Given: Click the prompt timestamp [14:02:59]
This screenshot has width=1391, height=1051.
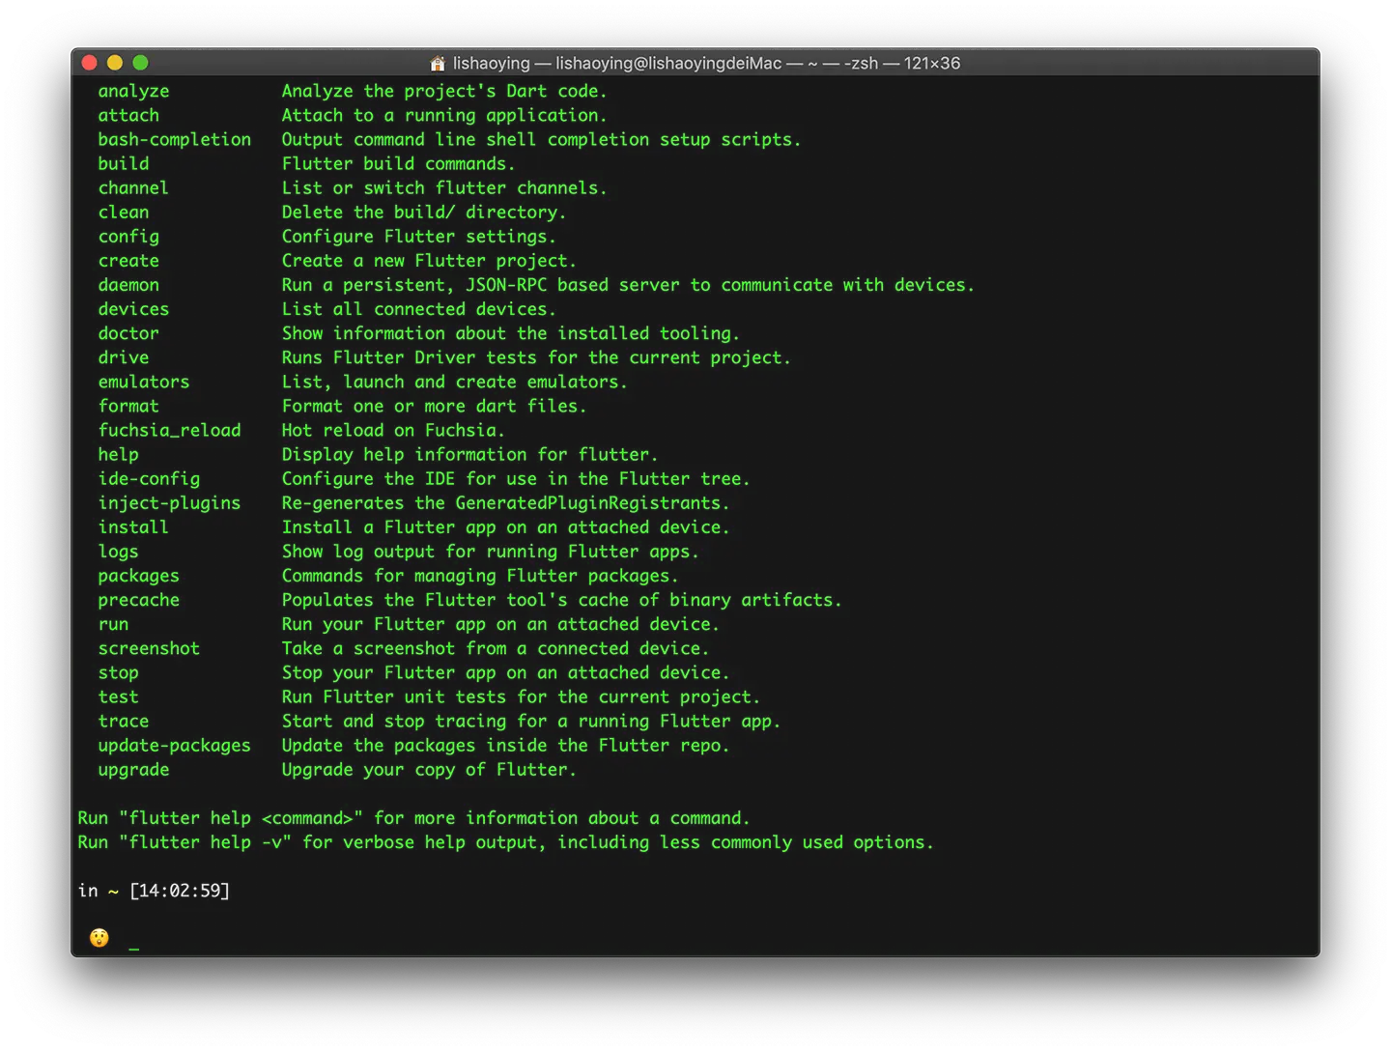Looking at the screenshot, I should 180,891.
